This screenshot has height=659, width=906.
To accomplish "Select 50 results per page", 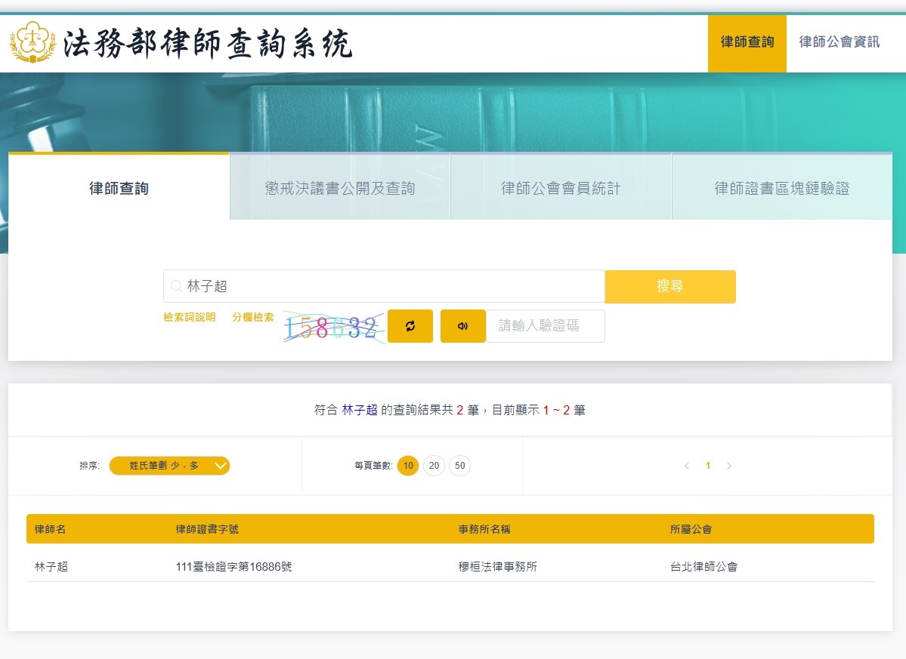I will [x=459, y=466].
